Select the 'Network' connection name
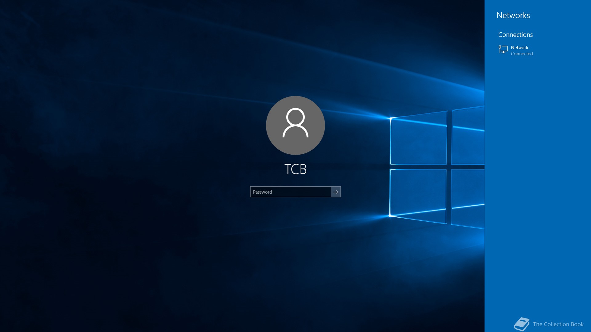Screen dimensions: 591x332 click(x=519, y=48)
